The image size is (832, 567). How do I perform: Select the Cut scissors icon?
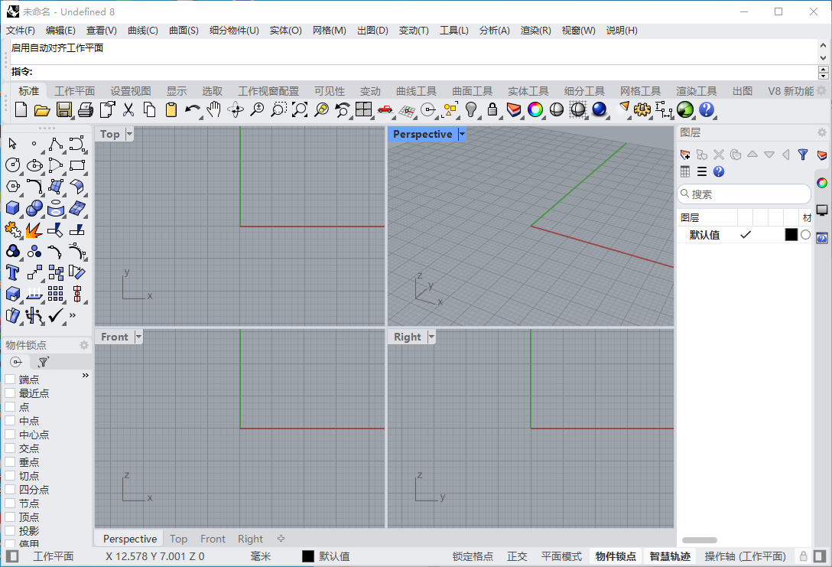[x=128, y=110]
